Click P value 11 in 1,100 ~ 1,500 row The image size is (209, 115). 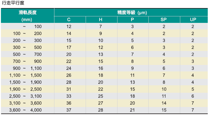click(132, 75)
